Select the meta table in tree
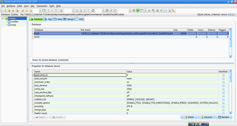The height and width of the screenshot is (126, 237). pos(13,25)
